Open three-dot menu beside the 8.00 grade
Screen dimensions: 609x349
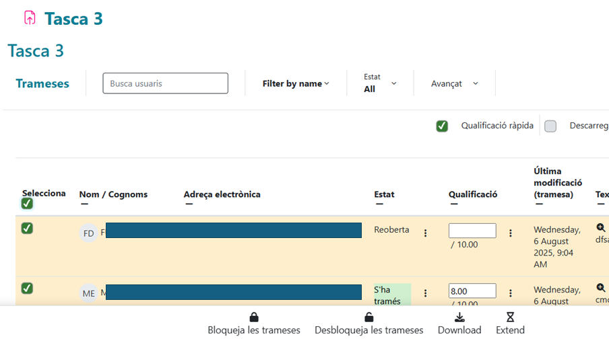(510, 293)
